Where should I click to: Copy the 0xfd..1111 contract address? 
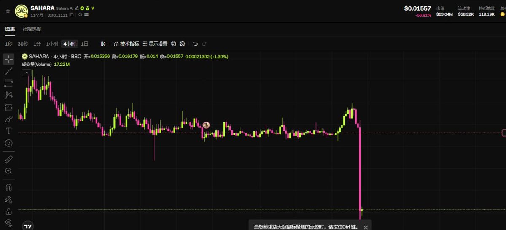71,15
